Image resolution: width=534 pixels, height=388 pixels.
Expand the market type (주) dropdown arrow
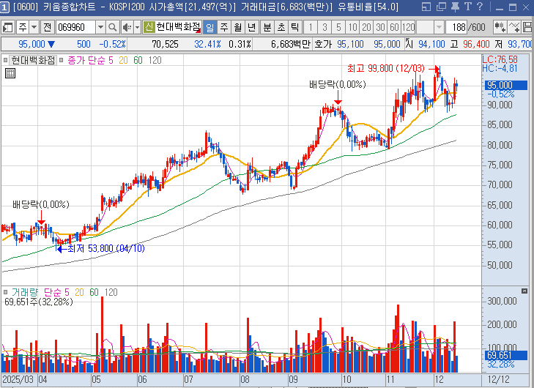tap(34, 27)
